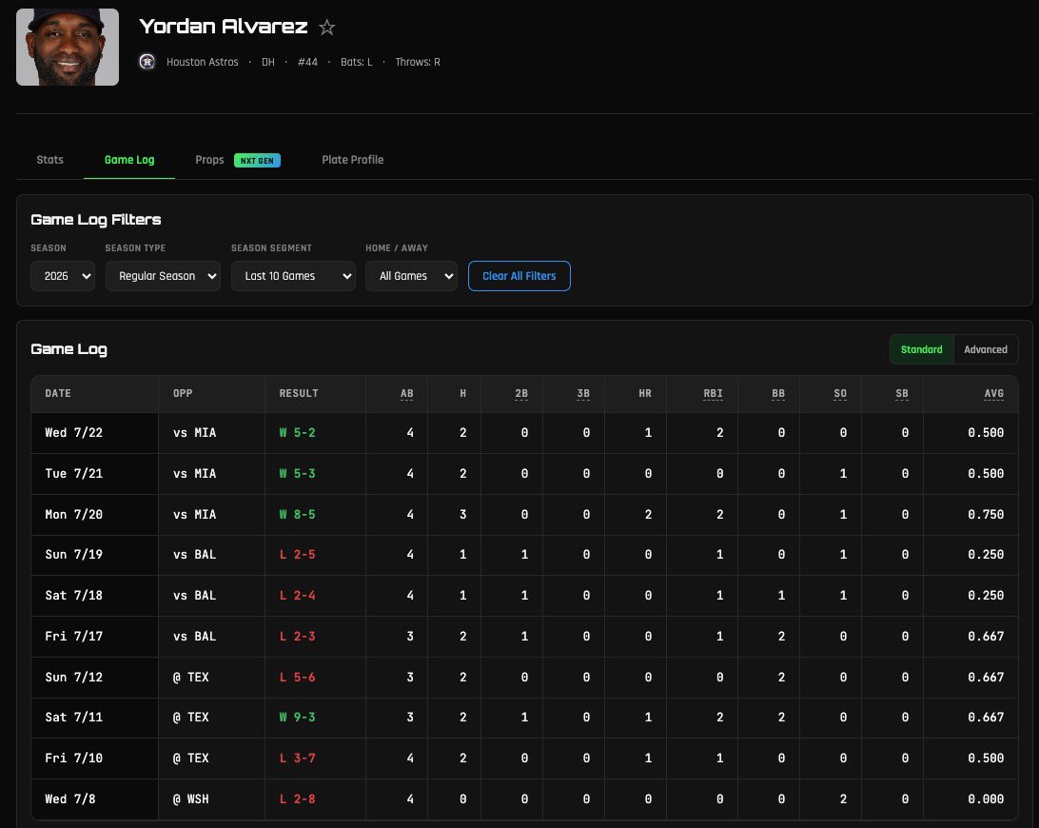The width and height of the screenshot is (1039, 828).
Task: Click the 0.000 average value
Action: pyautogui.click(x=986, y=798)
